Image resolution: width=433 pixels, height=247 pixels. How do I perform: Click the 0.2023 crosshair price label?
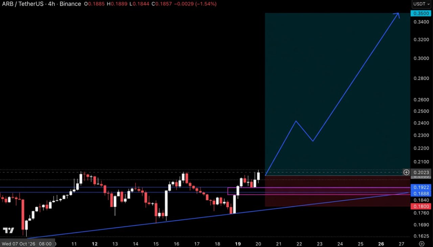tap(421, 172)
